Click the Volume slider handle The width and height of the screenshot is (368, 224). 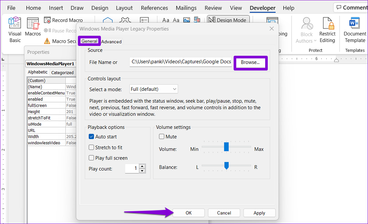[226, 146]
